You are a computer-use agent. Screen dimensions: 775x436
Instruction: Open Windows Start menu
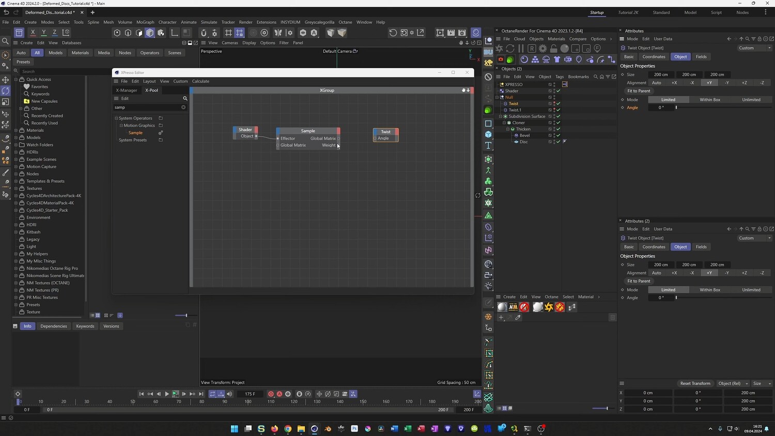click(x=235, y=429)
